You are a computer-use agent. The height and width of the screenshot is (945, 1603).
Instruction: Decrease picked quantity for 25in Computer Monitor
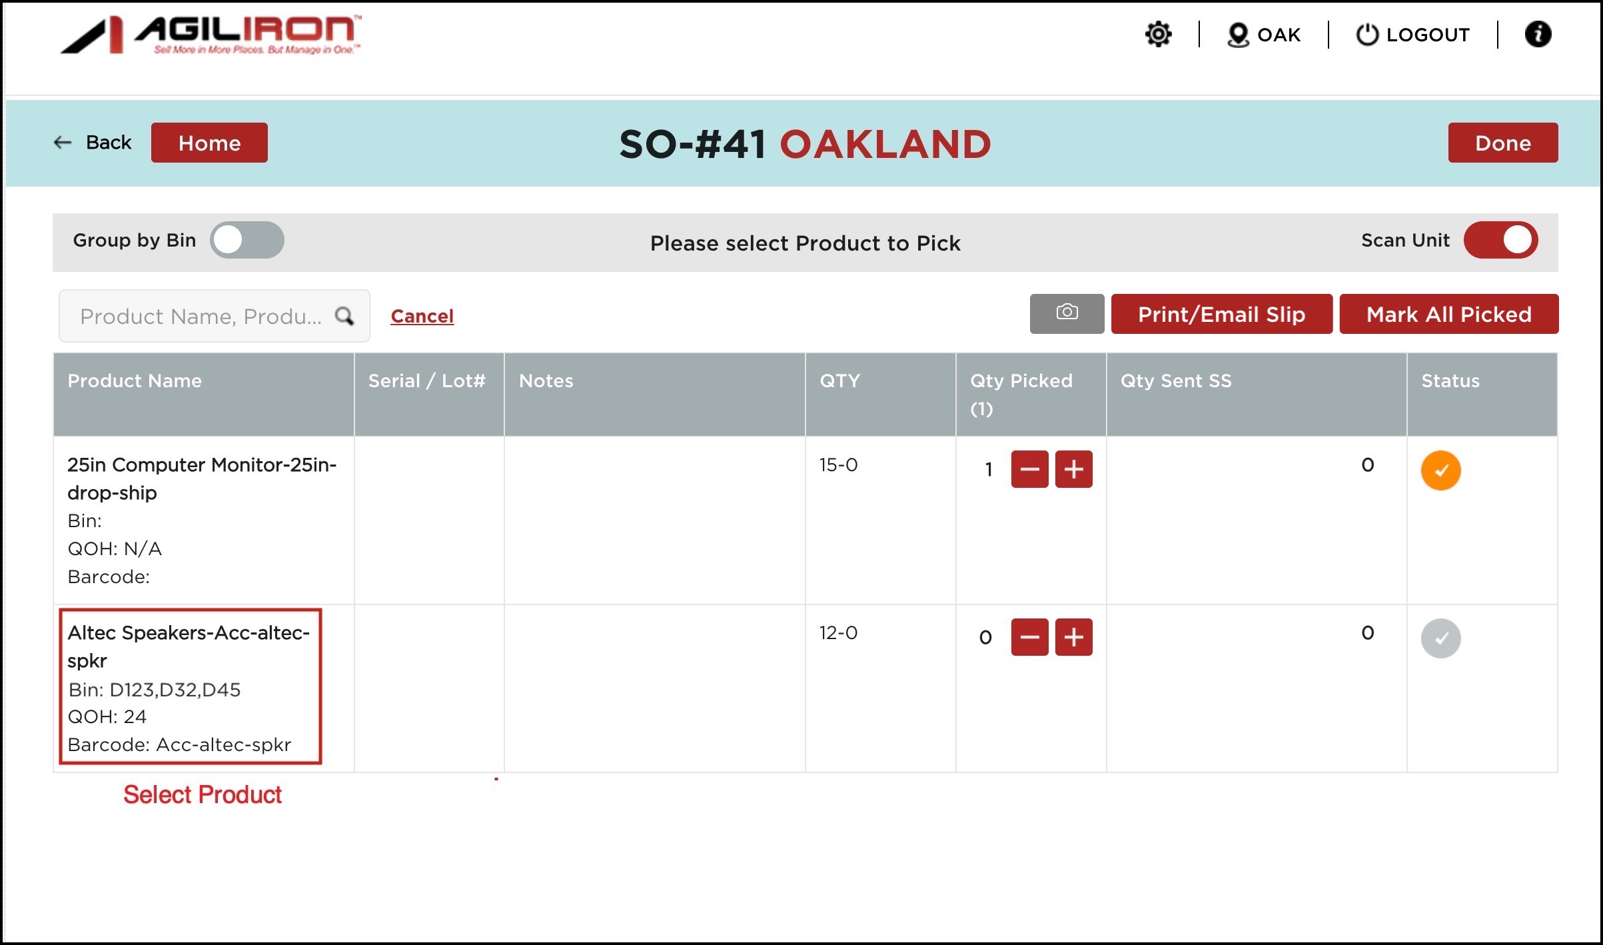pyautogui.click(x=1029, y=469)
